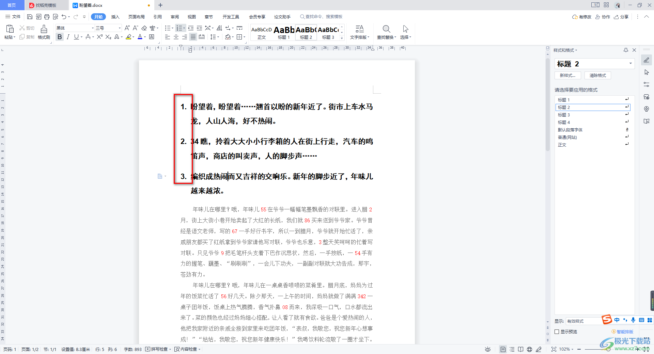Open the 页面布局 tab
Image resolution: width=654 pixels, height=354 pixels.
click(136, 17)
